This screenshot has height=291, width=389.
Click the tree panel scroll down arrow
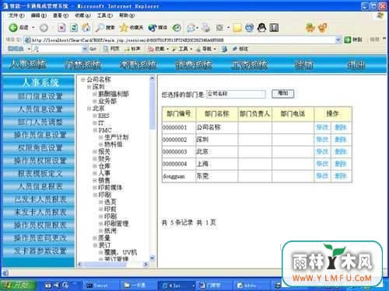(x=152, y=258)
